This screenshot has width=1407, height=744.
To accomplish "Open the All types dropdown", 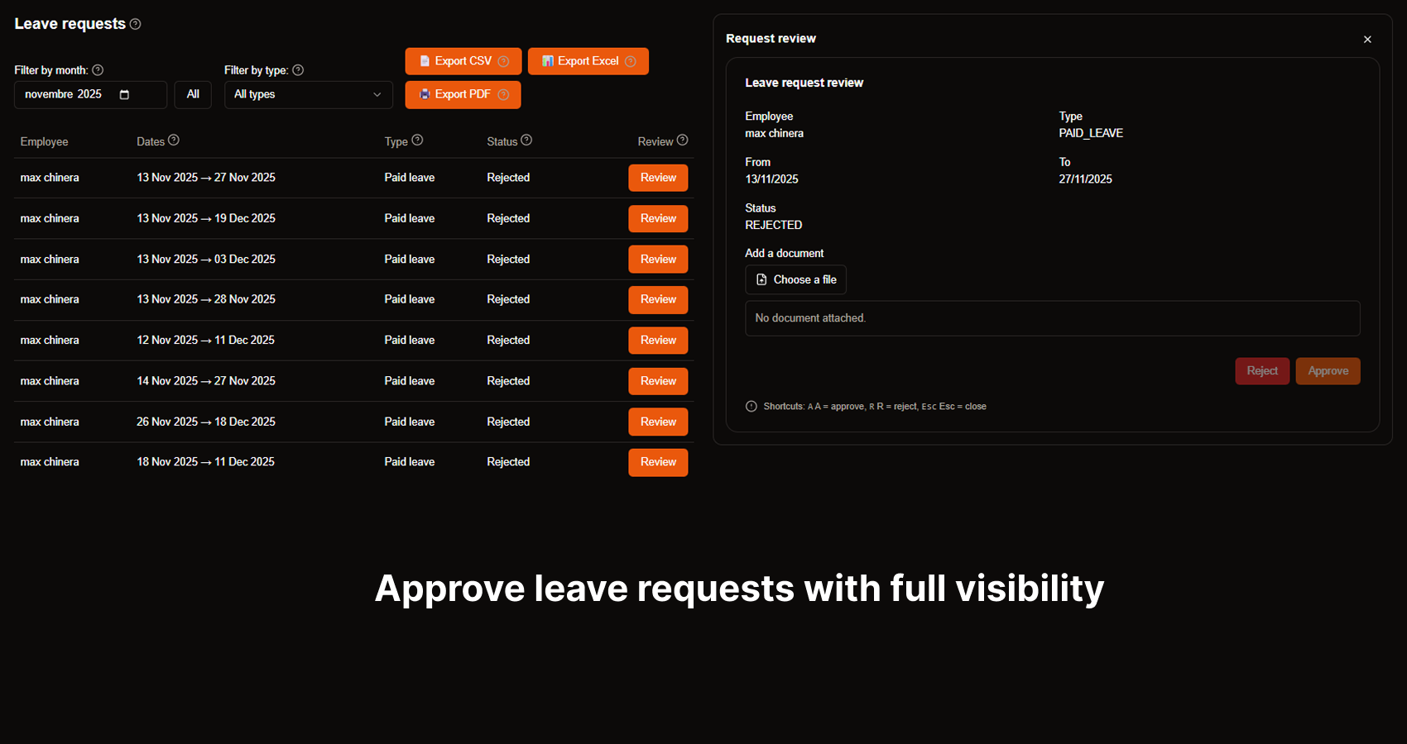I will [307, 94].
